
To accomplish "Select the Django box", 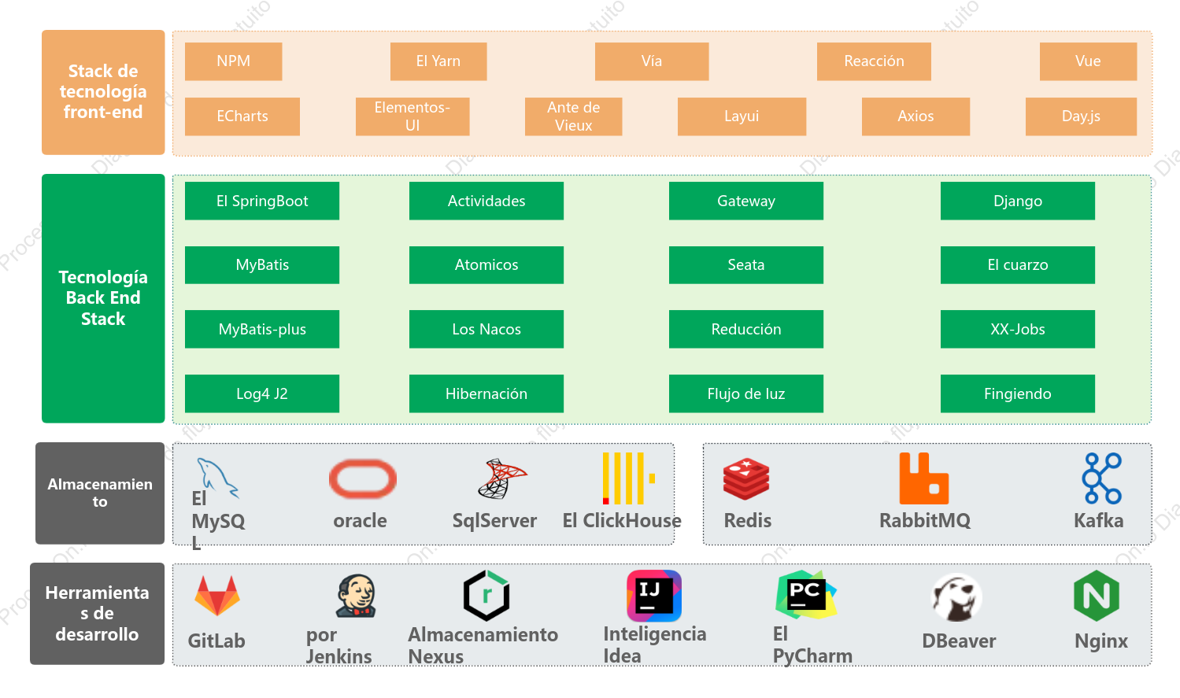I will pyautogui.click(x=1018, y=201).
